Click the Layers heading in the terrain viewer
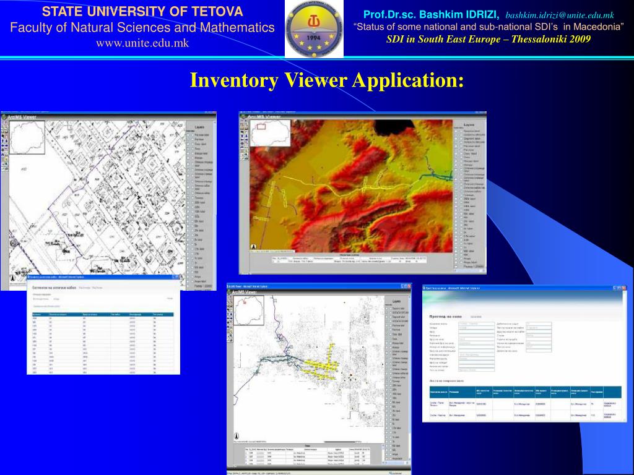 tap(469, 125)
